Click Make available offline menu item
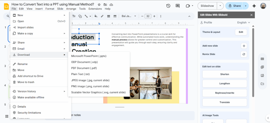The width and height of the screenshot is (270, 123). pyautogui.click(x=31, y=98)
